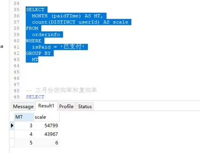The width and height of the screenshot is (200, 153).
Task: Click the FROM keyword
Action: click(x=32, y=28)
